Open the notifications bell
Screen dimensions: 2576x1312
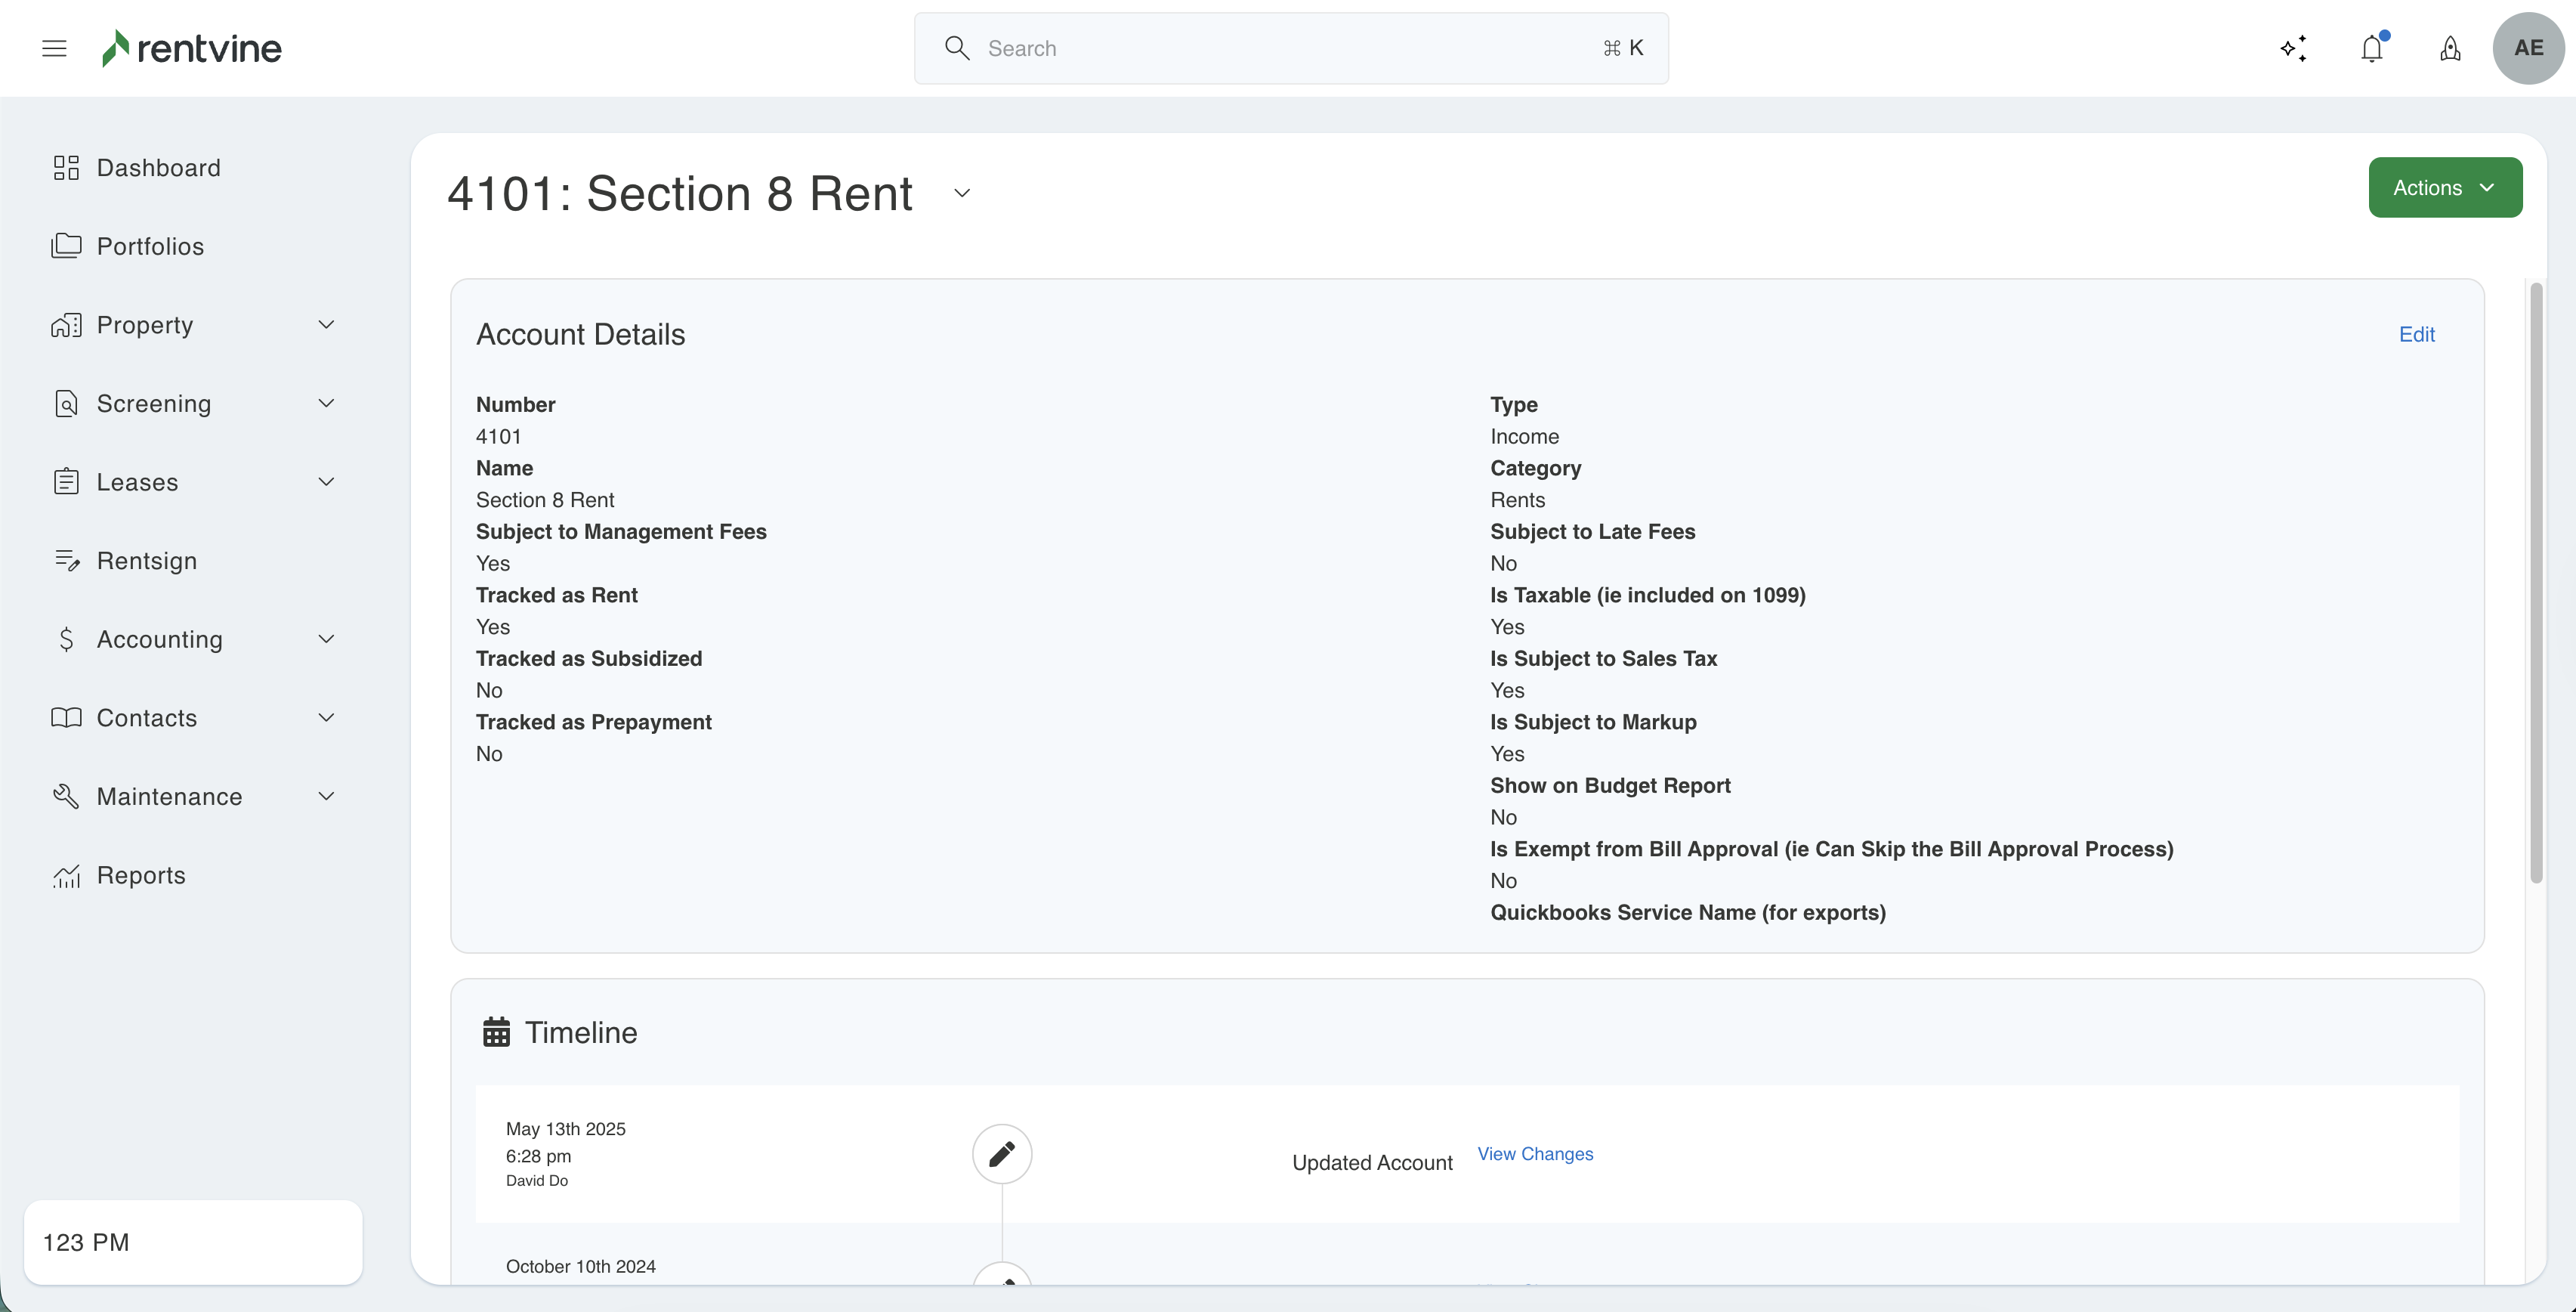pos(2371,48)
